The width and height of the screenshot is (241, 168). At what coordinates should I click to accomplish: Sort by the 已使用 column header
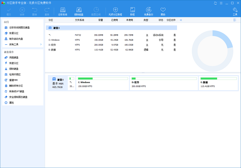coord(115,20)
